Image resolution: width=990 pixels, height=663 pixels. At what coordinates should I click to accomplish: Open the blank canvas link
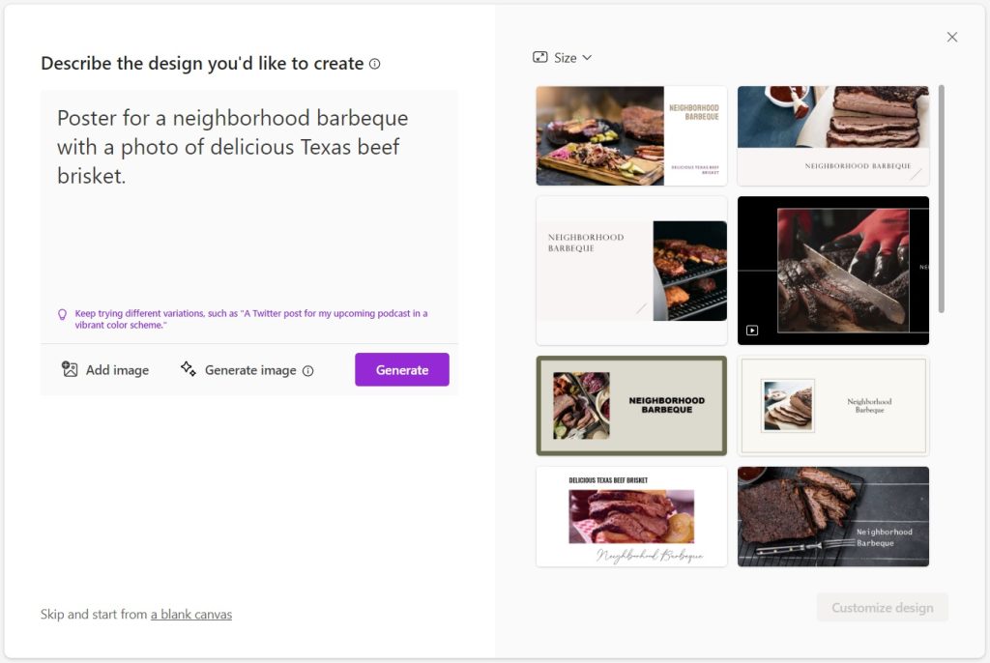[x=191, y=614]
